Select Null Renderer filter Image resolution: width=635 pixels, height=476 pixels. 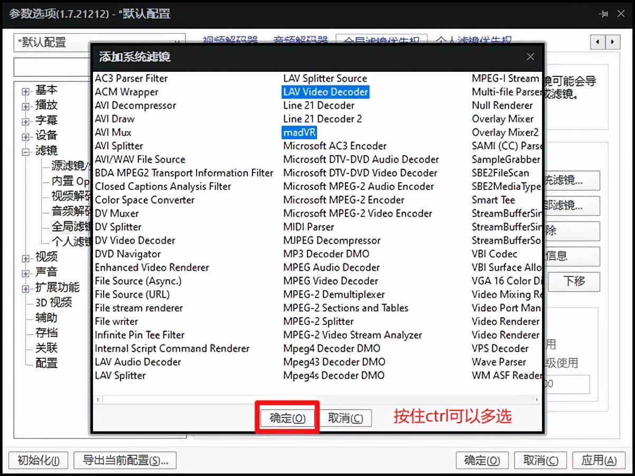(502, 106)
